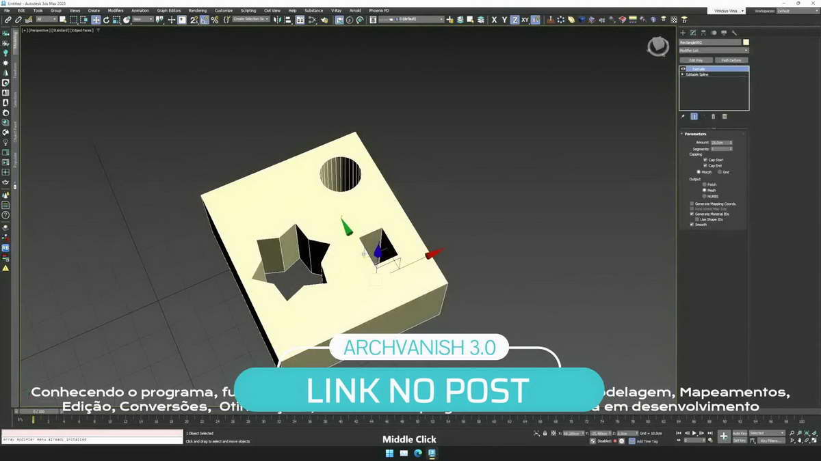Open the V-Ray menu
The image size is (821, 461).
pyautogui.click(x=337, y=11)
